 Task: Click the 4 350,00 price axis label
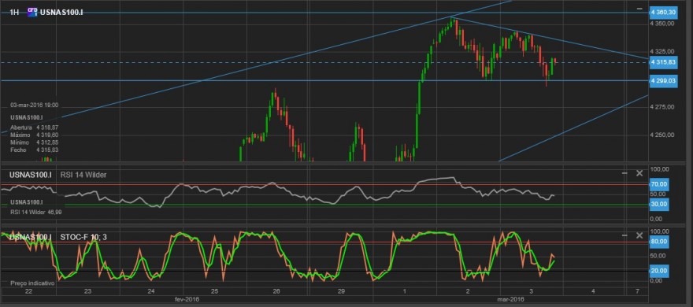point(661,24)
